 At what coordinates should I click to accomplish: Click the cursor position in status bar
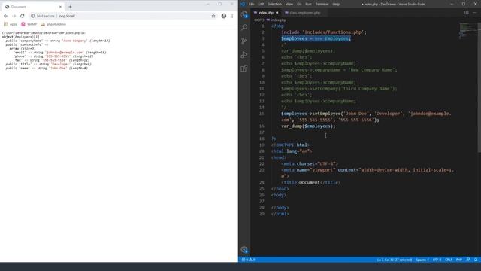tap(395, 260)
